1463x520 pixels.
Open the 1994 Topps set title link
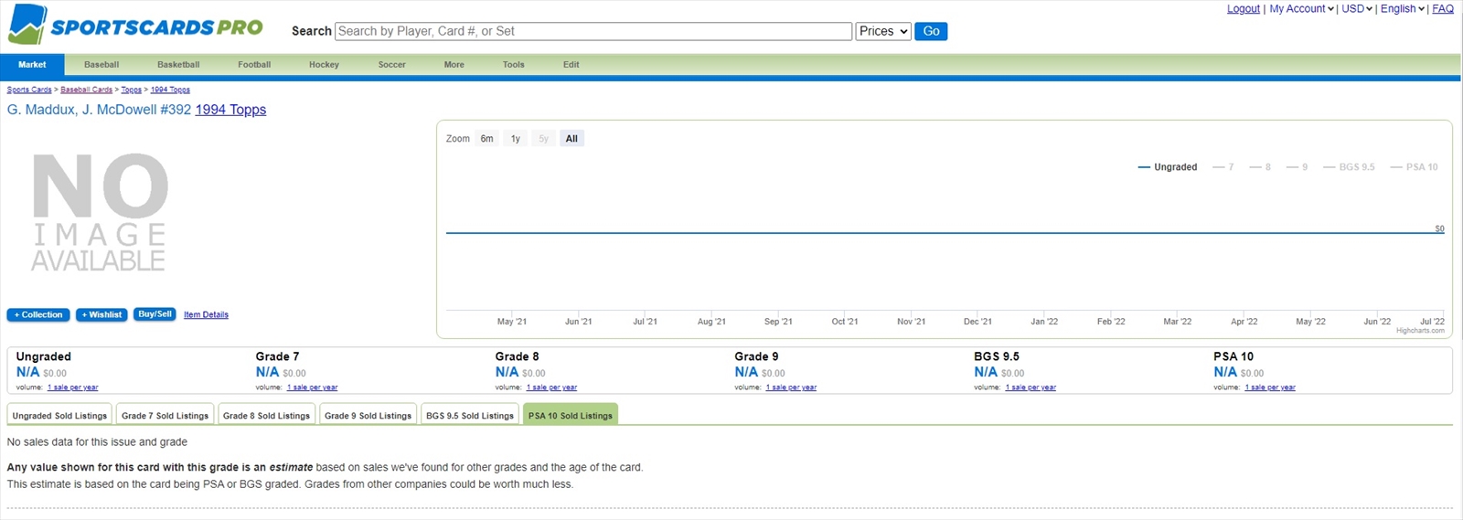coord(230,110)
